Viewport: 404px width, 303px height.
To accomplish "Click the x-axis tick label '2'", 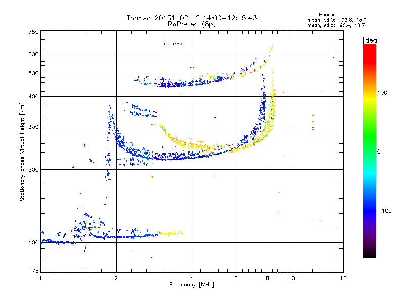I will tap(116, 278).
